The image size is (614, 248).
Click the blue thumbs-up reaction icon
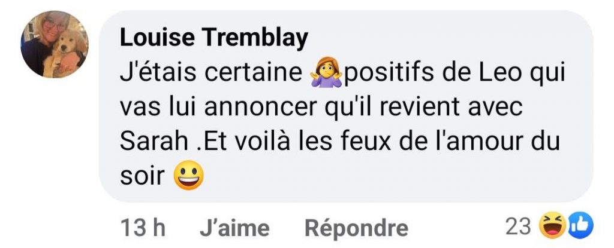(x=580, y=226)
